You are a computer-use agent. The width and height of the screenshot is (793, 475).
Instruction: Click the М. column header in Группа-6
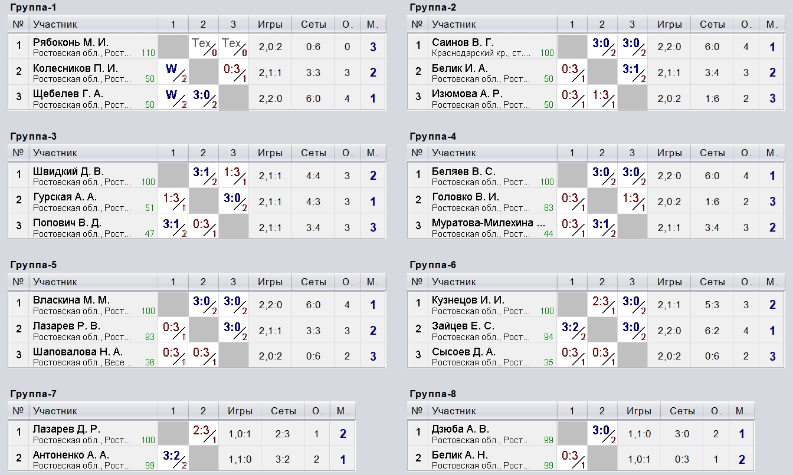point(772,282)
